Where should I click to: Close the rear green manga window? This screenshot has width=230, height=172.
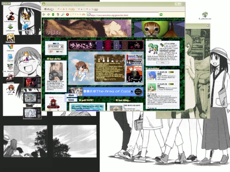208,25
